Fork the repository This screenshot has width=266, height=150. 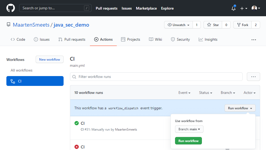tap(243, 25)
